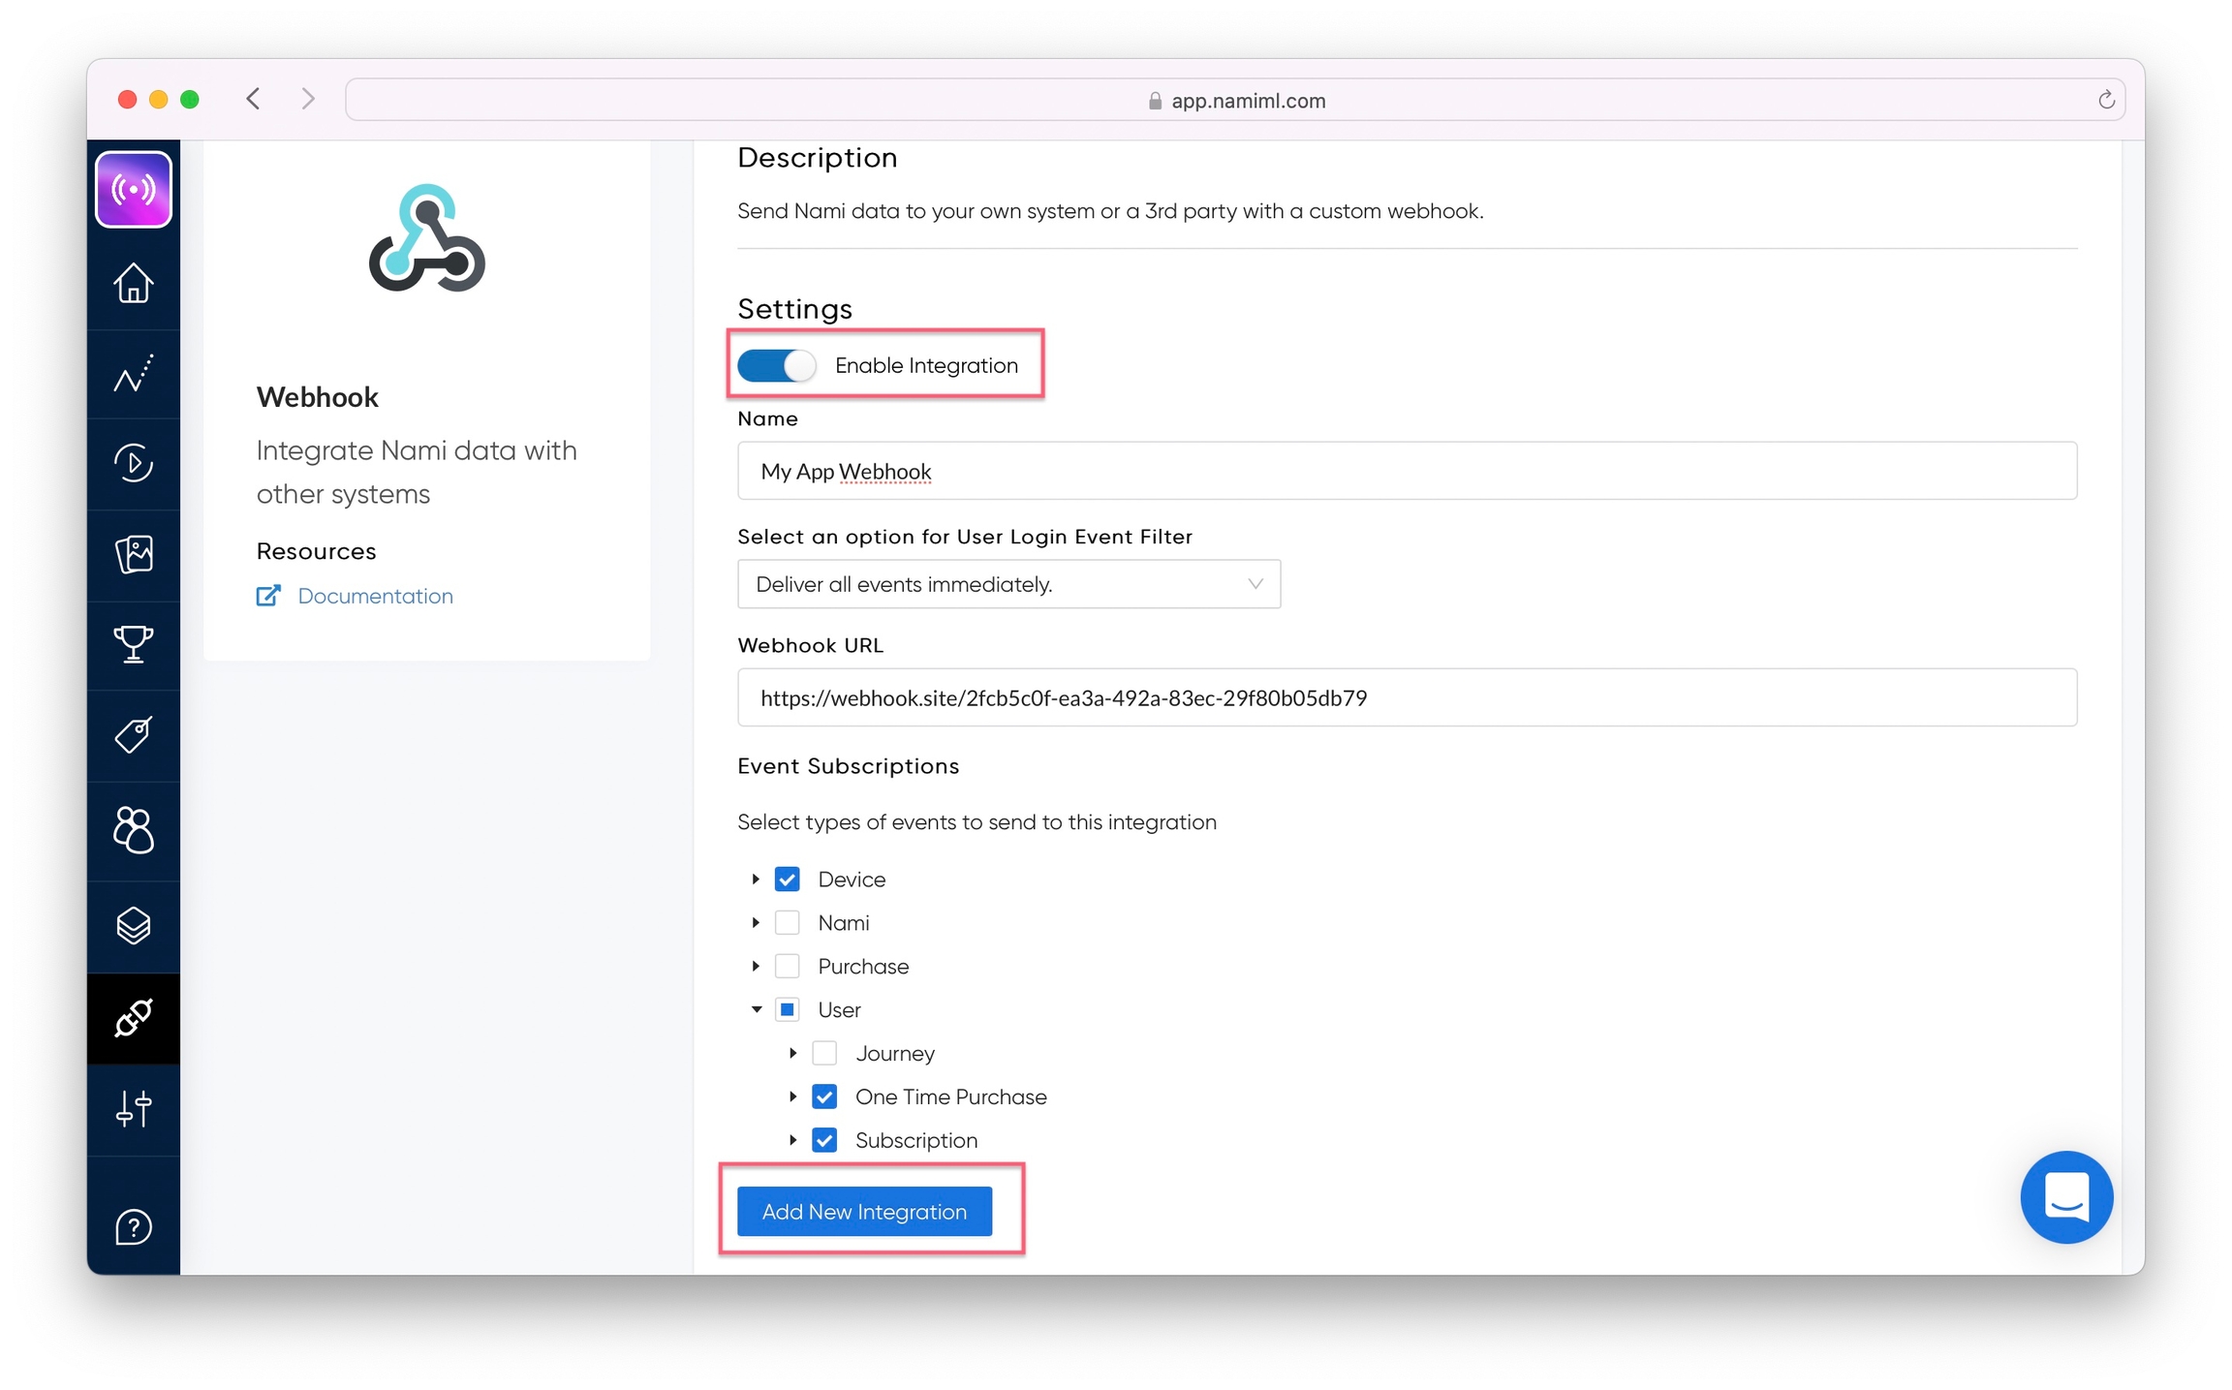This screenshot has width=2232, height=1390.
Task: Select the Purchase tree label
Action: [863, 967]
